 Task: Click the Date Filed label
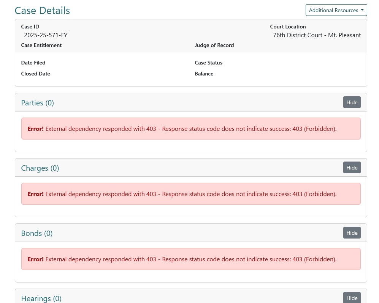pos(33,63)
